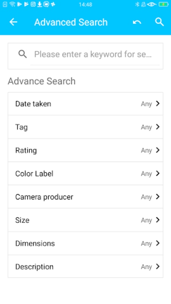
Task: Tap the battery icon in status bar
Action: point(163,4)
